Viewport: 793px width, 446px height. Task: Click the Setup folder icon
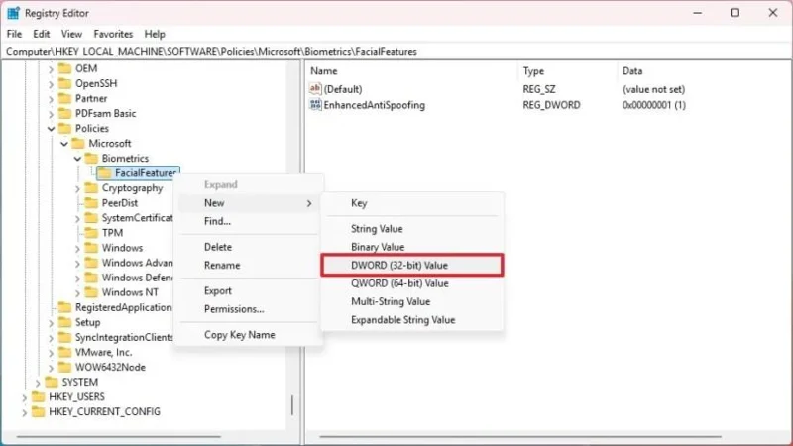pyautogui.click(x=64, y=322)
